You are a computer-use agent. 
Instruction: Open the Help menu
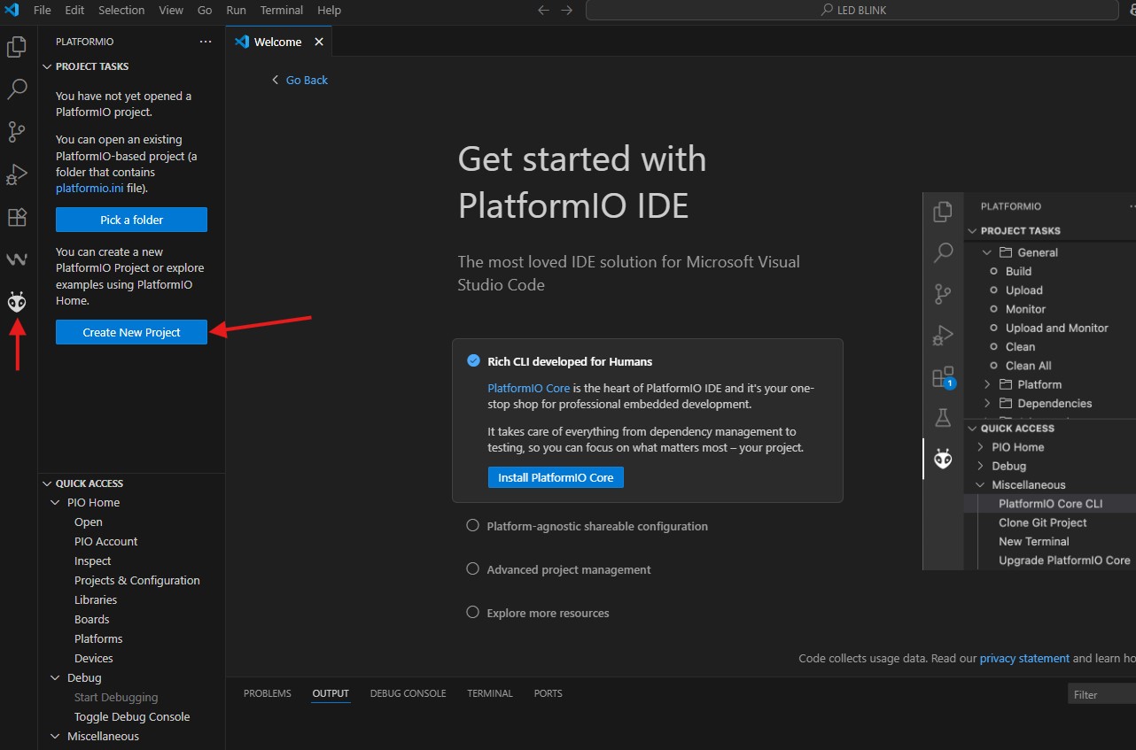(x=329, y=11)
